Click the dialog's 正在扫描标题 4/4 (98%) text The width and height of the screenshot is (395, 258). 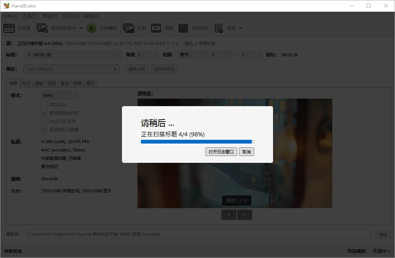click(x=173, y=134)
